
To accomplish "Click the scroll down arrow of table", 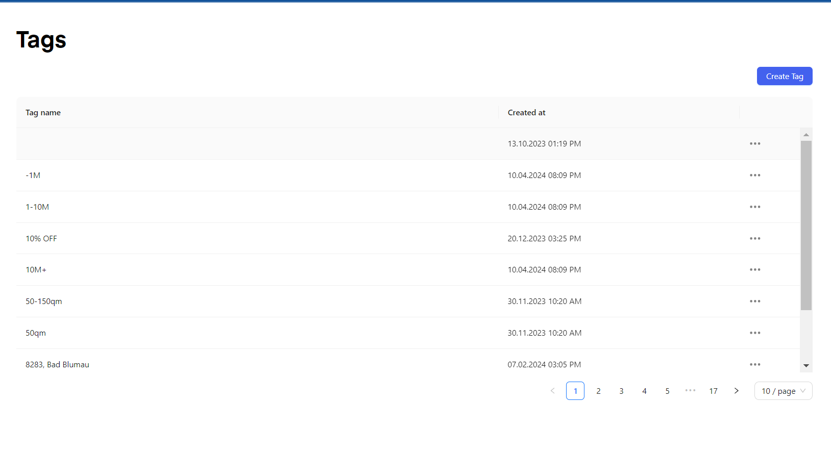I will click(806, 366).
